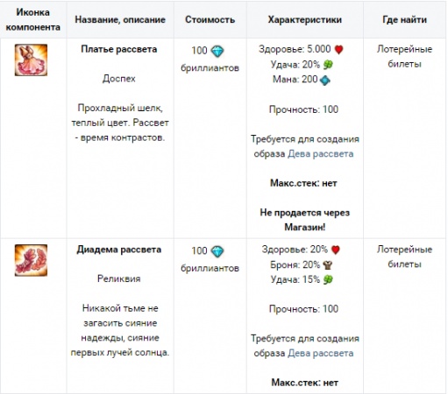Click the Характеристики column header
This screenshot has width=448, height=394.
click(x=305, y=19)
